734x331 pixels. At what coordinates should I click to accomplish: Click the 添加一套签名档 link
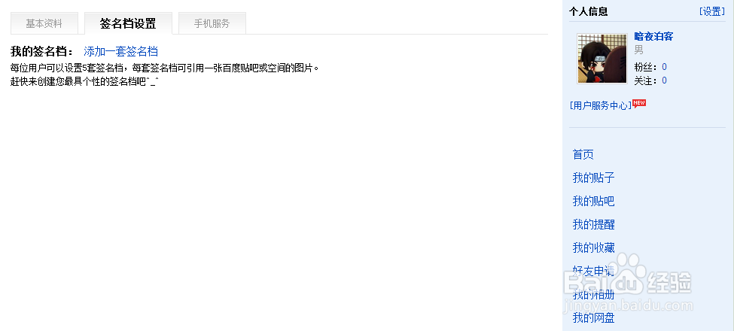point(120,52)
